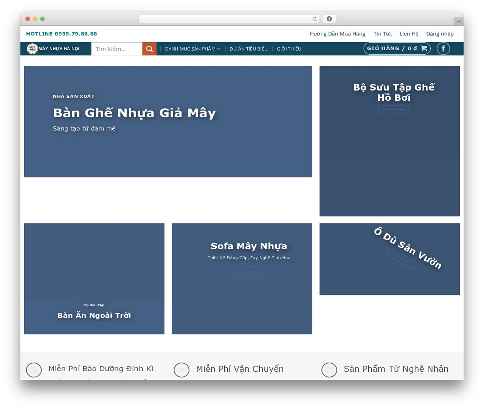Click Đăng nhập login link
Screen dimensions: 484x409
click(440, 34)
